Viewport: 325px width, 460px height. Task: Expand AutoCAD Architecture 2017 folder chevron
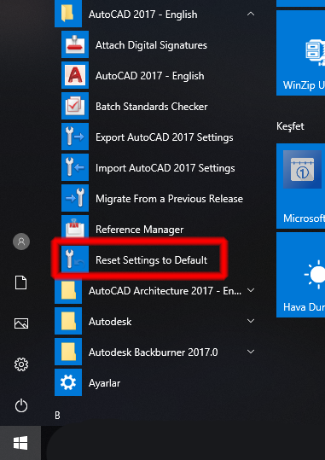point(251,290)
